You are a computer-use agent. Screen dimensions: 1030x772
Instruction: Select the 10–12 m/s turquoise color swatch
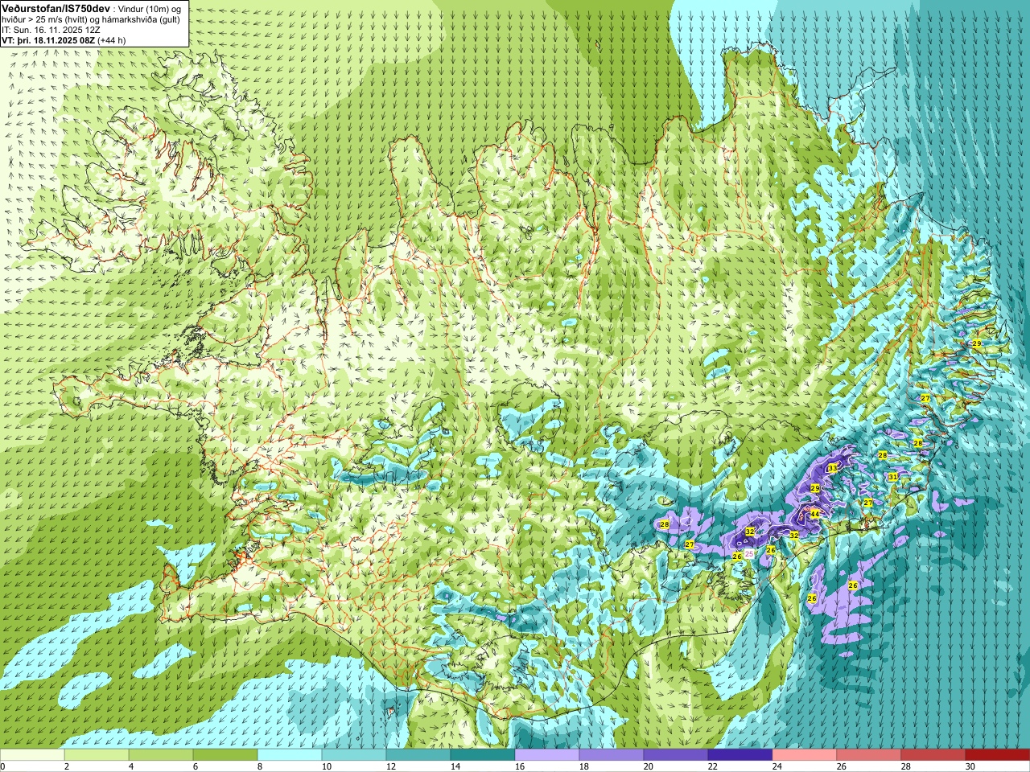(354, 755)
